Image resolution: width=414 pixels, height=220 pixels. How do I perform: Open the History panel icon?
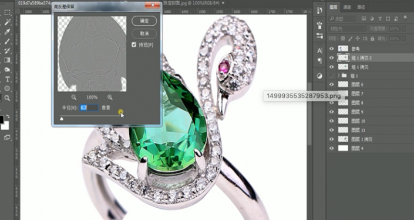[x=319, y=11]
